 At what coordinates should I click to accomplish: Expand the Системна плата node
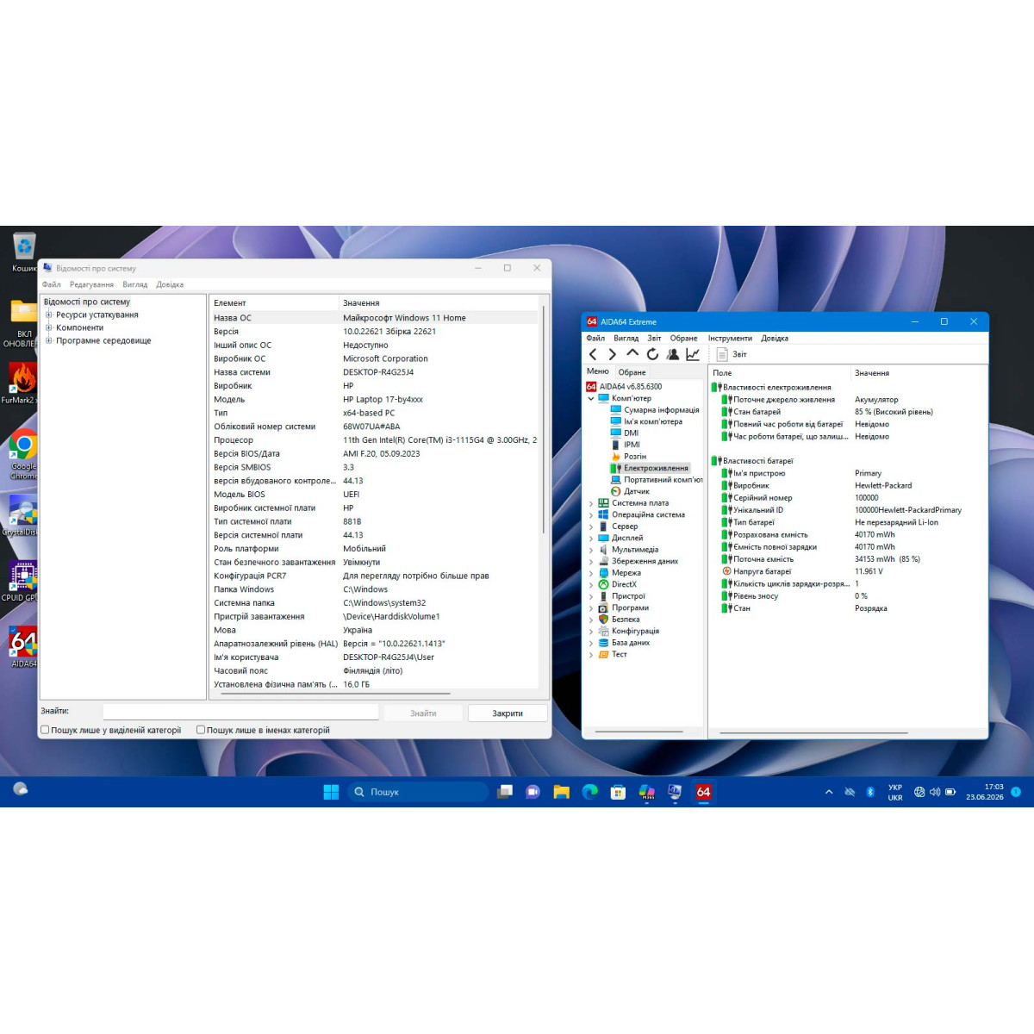pyautogui.click(x=591, y=503)
